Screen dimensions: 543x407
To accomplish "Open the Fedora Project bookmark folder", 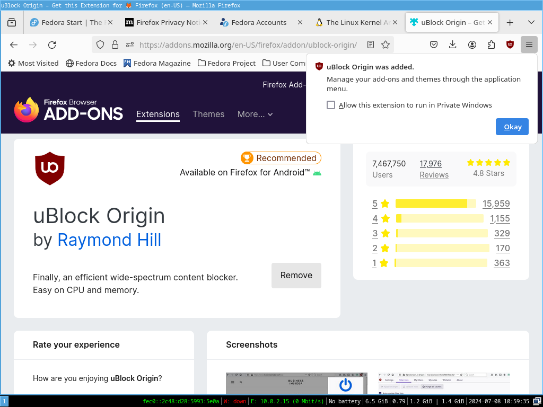I will pos(226,64).
